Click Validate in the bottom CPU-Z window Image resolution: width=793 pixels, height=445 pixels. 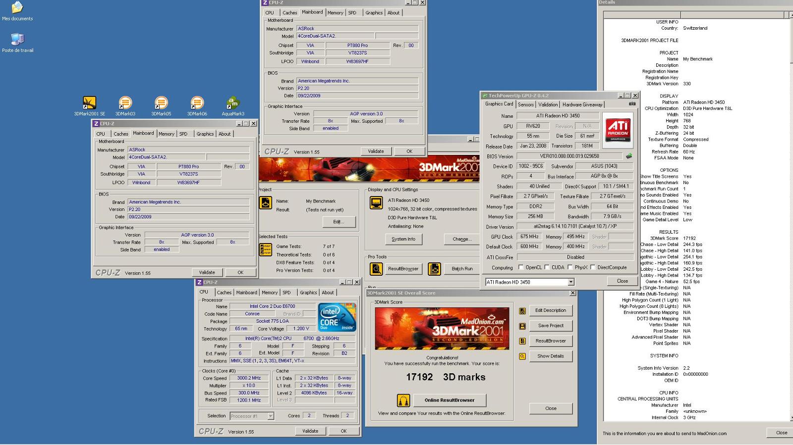click(x=310, y=431)
